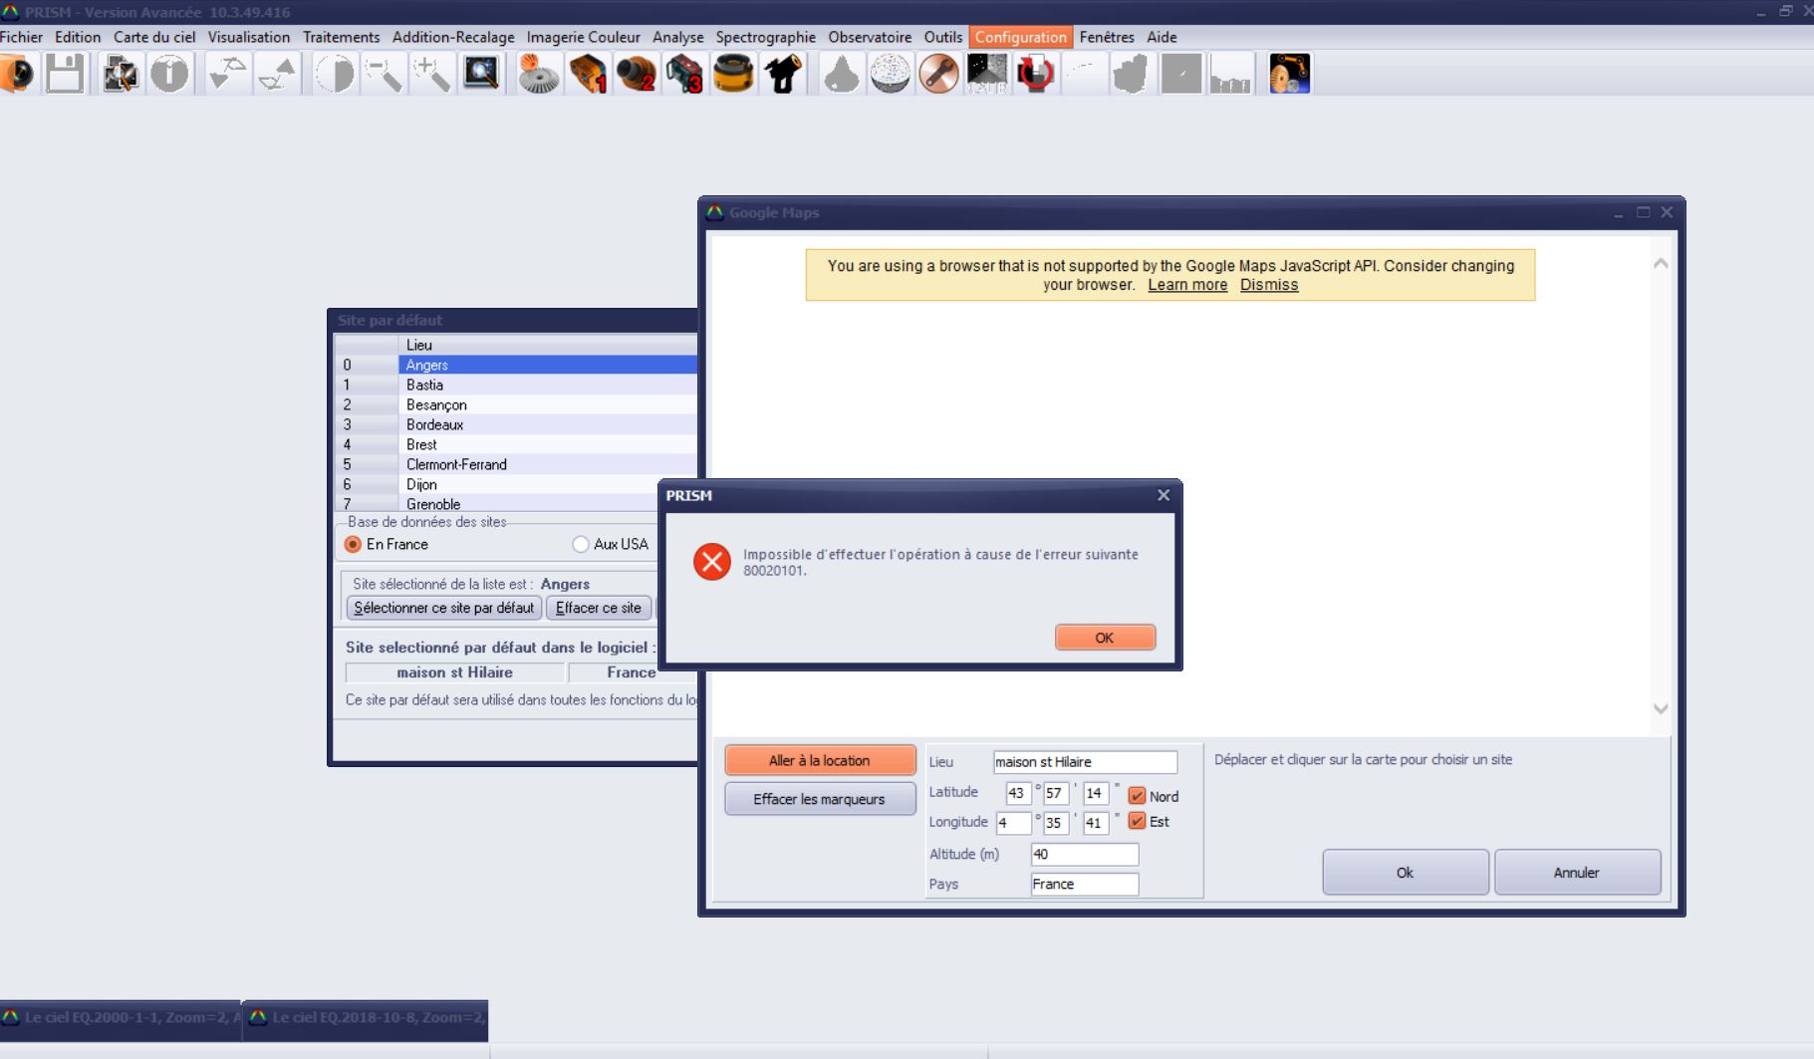Click the gear wheel toolbar icon
The width and height of the screenshot is (1814, 1059).
pos(539,75)
